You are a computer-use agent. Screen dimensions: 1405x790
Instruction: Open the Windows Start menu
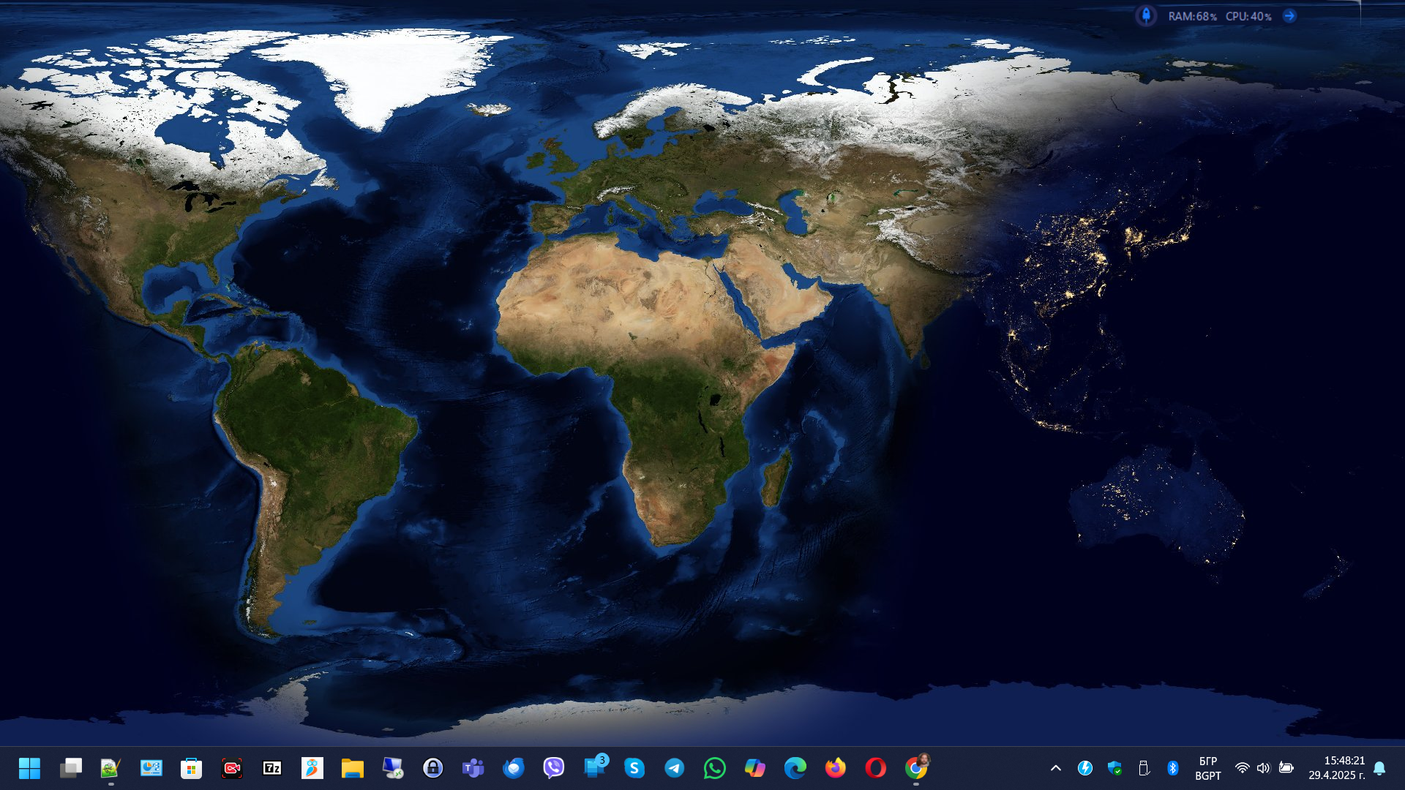[30, 768]
